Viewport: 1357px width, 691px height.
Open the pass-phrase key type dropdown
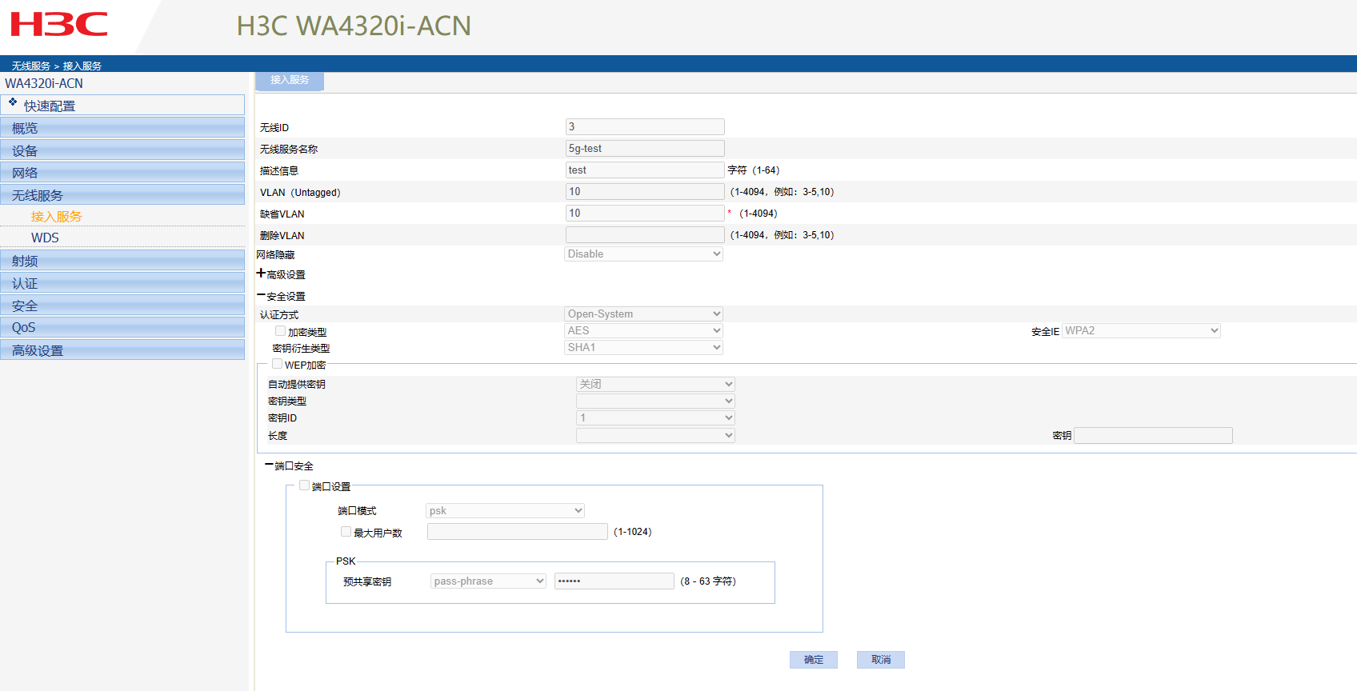[488, 581]
